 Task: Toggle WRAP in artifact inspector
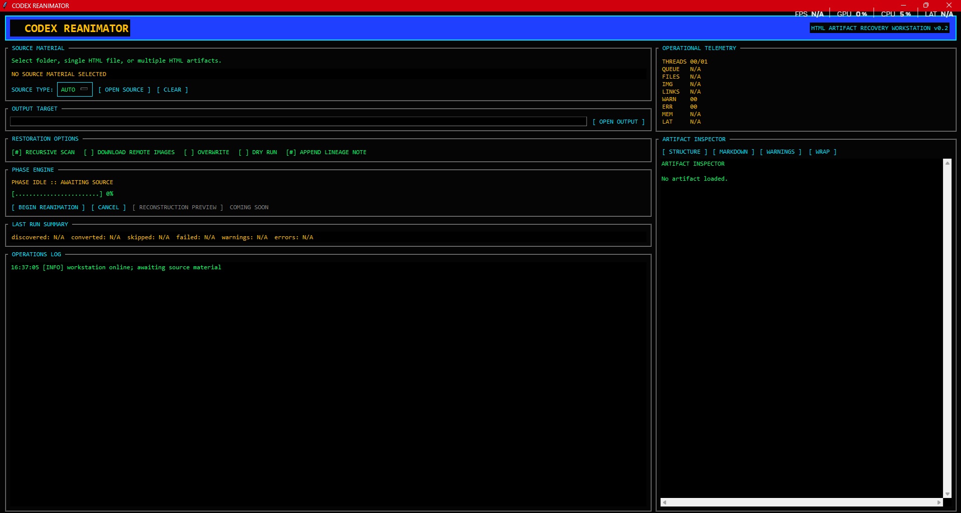822,152
